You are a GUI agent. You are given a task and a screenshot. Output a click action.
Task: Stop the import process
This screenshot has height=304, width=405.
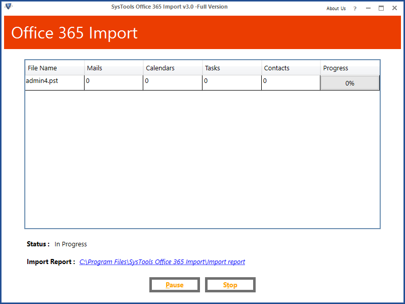point(230,285)
